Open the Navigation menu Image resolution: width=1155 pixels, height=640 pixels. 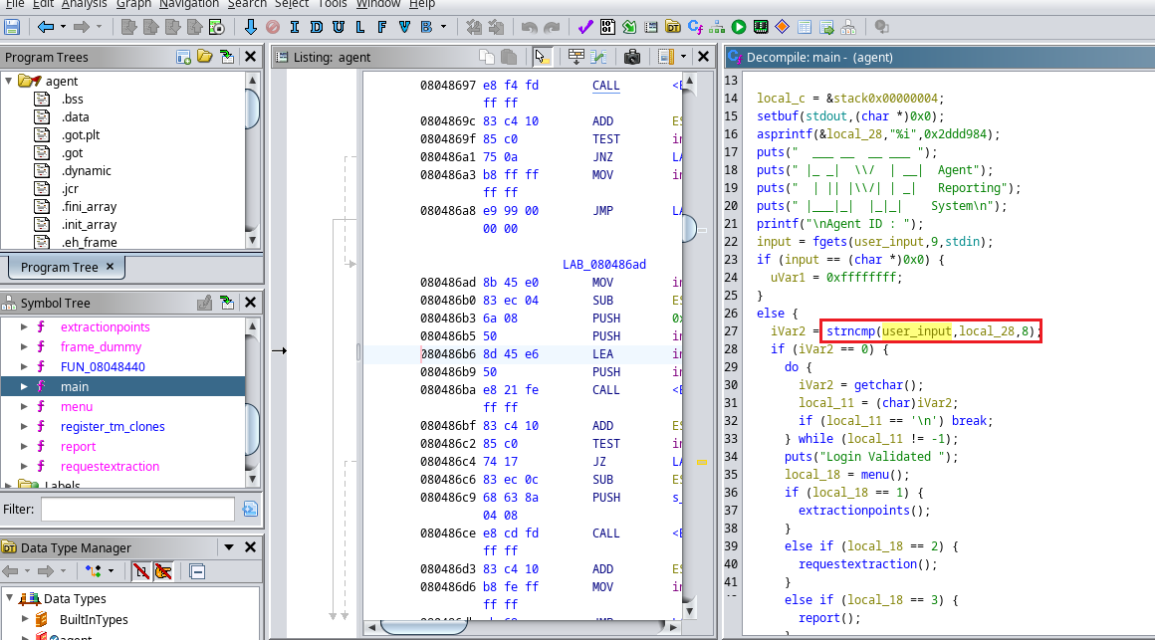[x=189, y=4]
